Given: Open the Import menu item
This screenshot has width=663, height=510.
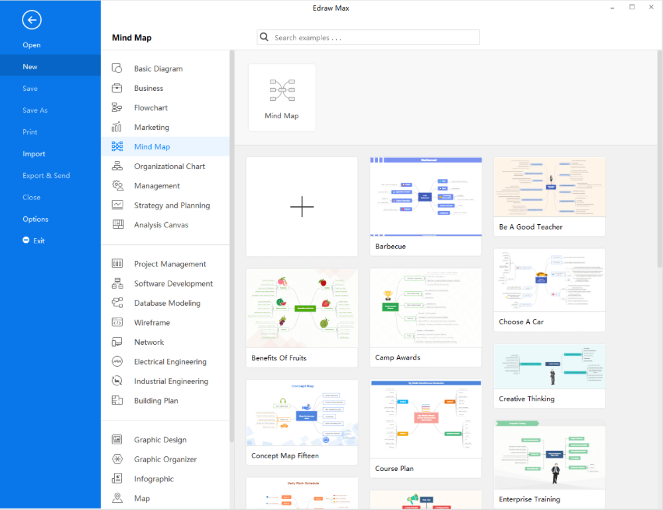Looking at the screenshot, I should click(x=34, y=154).
